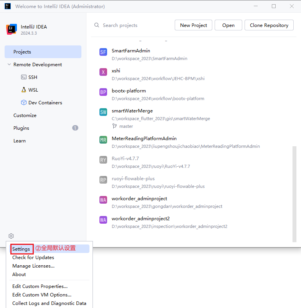
Task: Open the Plugins section
Action: pos(21,128)
